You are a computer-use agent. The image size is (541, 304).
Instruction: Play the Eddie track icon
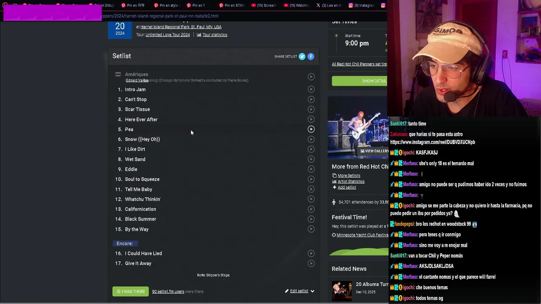pos(311,169)
